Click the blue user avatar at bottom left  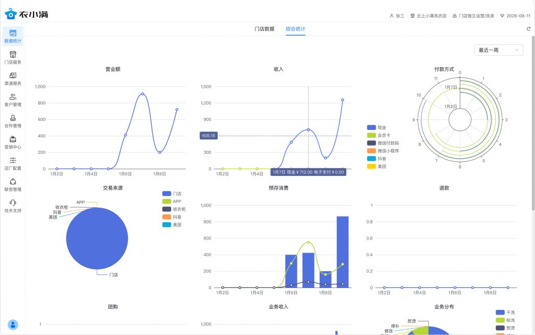[13, 324]
